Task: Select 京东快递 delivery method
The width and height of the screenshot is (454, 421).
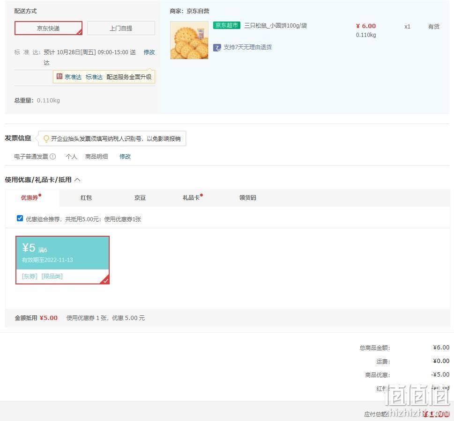Action: click(48, 28)
